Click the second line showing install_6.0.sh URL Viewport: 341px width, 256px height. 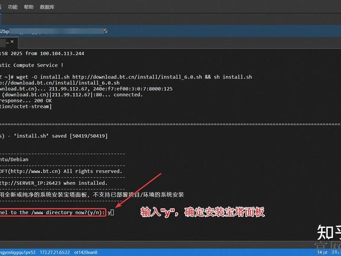(x=60, y=83)
